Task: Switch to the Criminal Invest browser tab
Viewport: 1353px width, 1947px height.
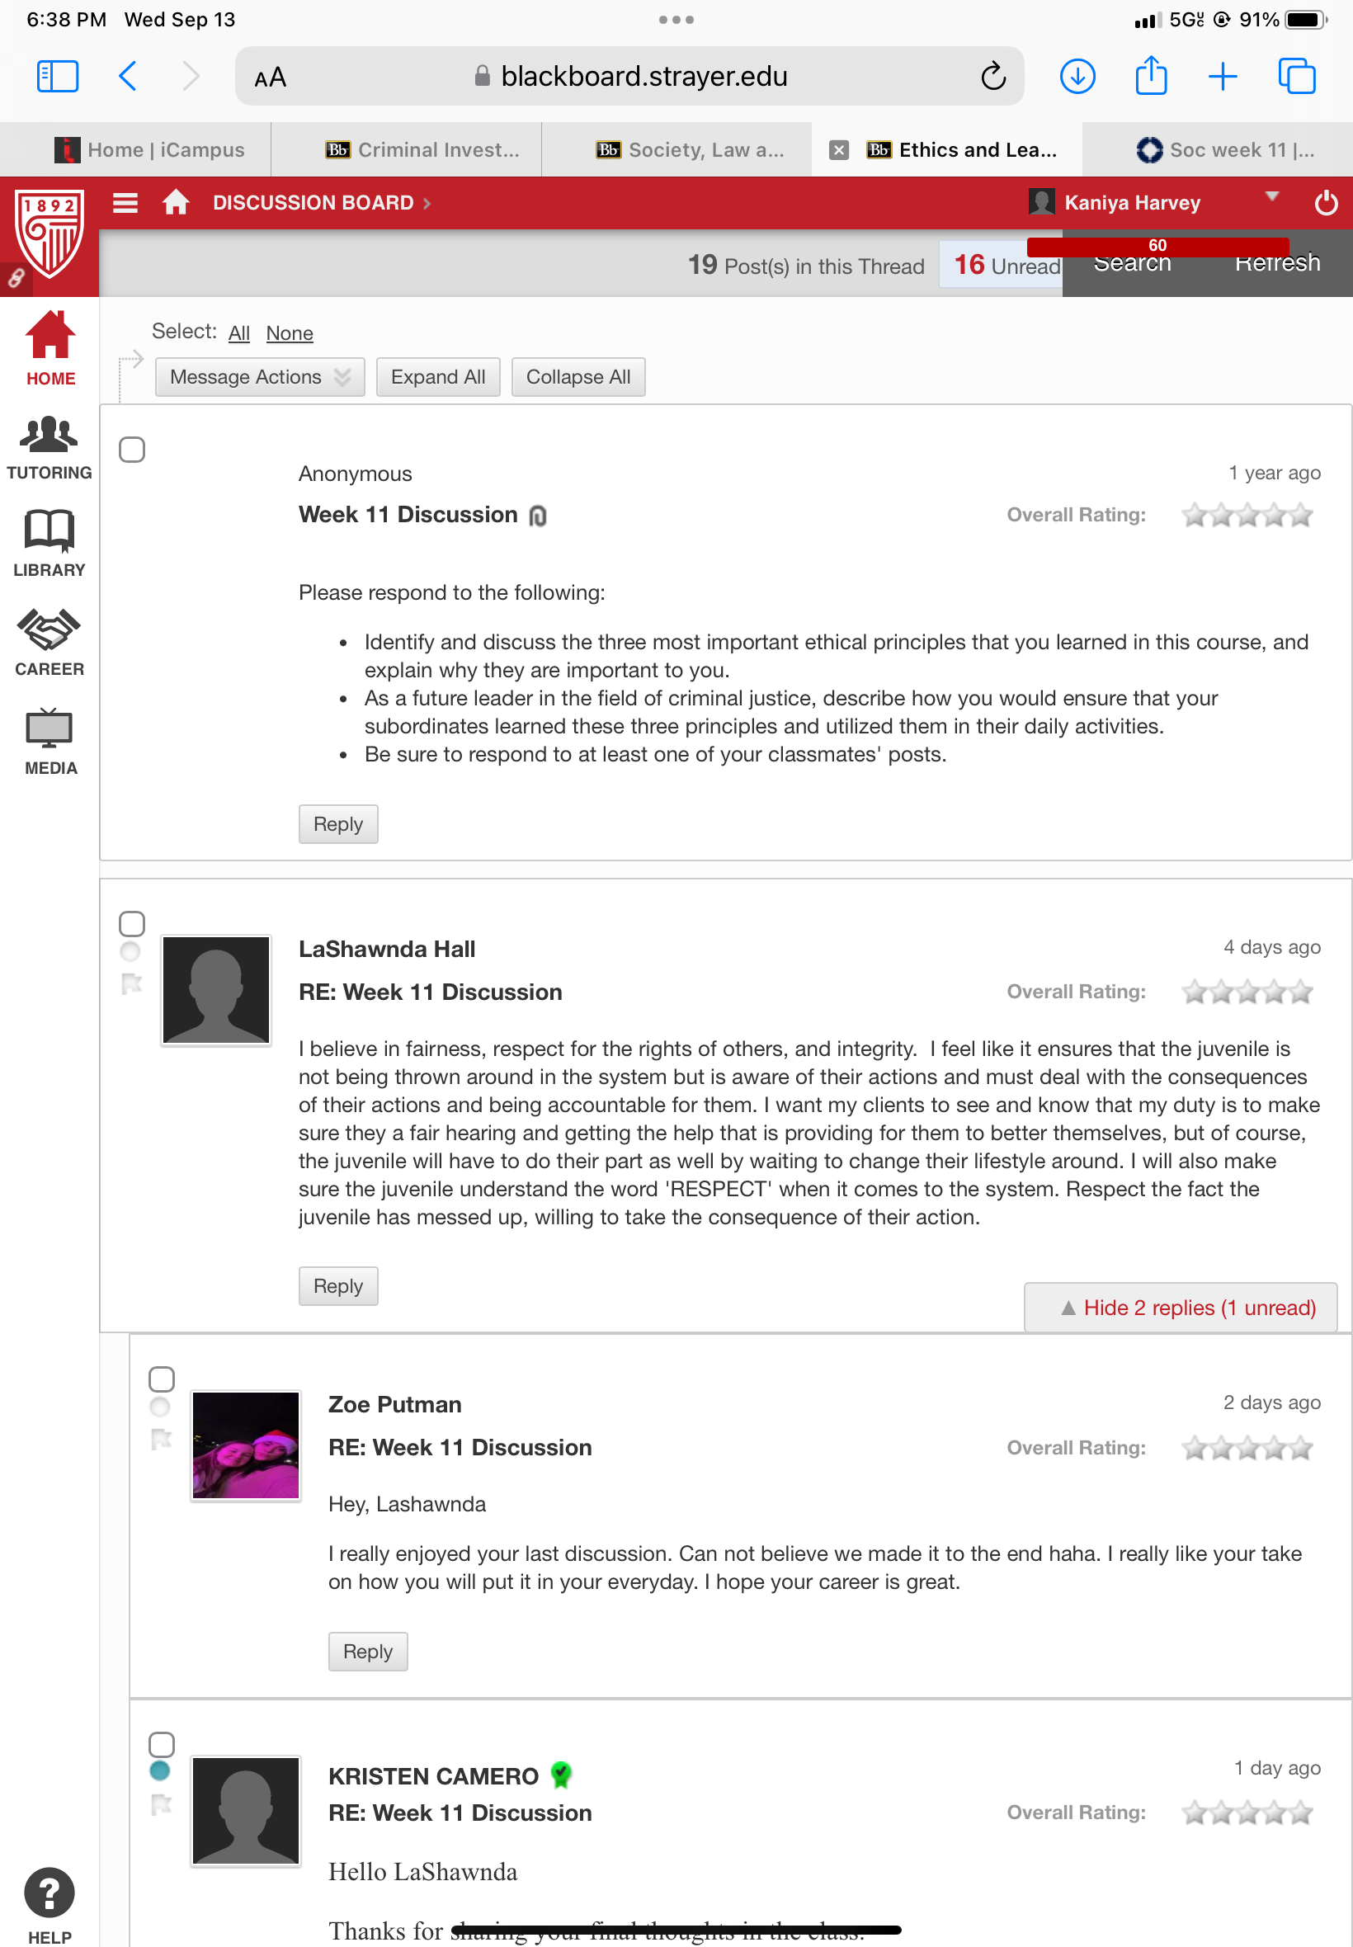Action: point(422,150)
